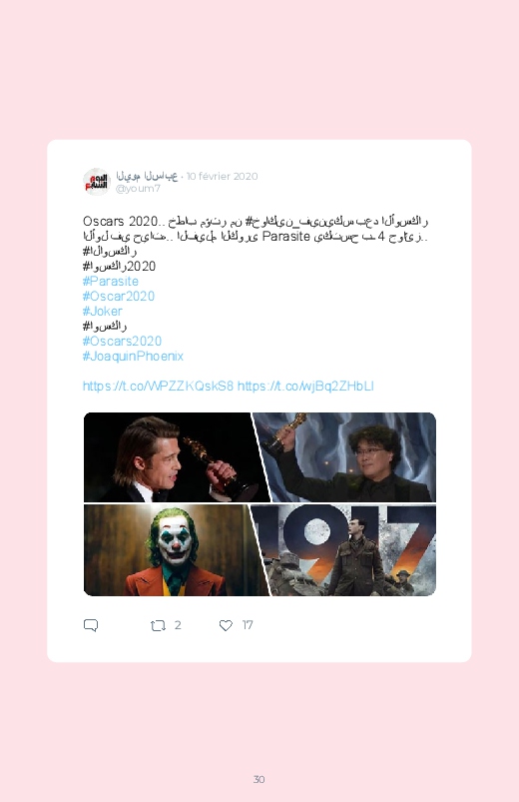Follow the t.co/WPZZKQskS8 link

click(x=158, y=387)
